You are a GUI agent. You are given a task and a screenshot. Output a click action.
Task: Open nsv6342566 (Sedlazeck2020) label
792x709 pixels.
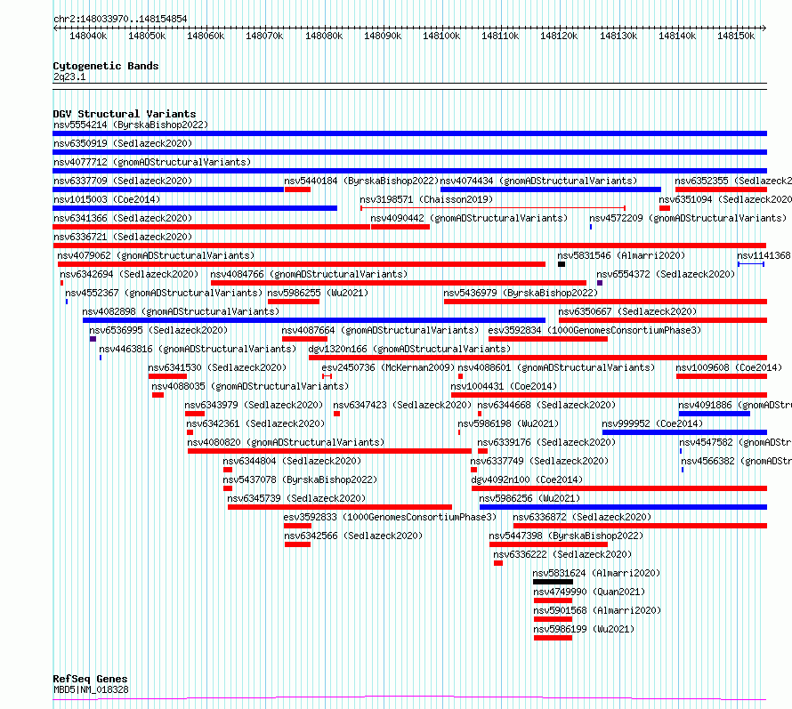coord(353,536)
